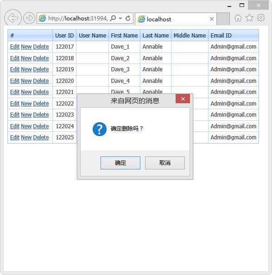Click New link for user 122024
The image size is (272, 275).
coord(26,126)
